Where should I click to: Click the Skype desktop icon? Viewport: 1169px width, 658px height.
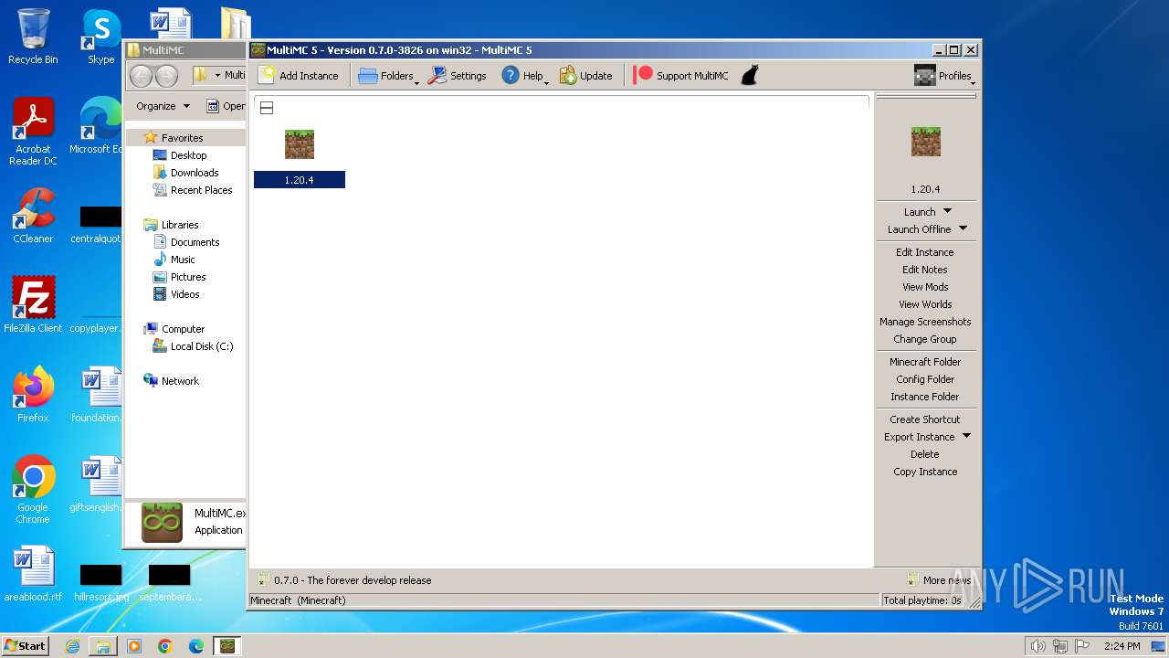[x=101, y=37]
